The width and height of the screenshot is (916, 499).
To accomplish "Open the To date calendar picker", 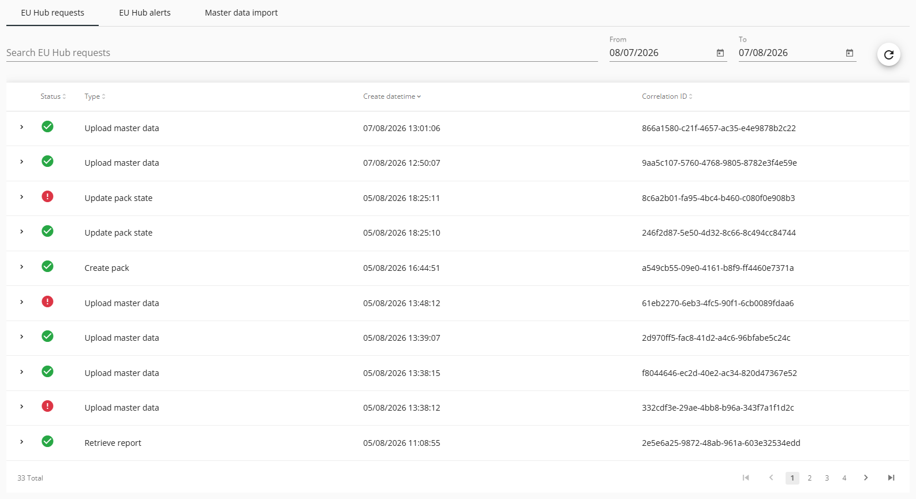I will 849,53.
